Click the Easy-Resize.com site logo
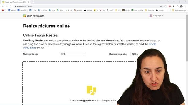Screen dimensions: 188x105 (33, 16)
